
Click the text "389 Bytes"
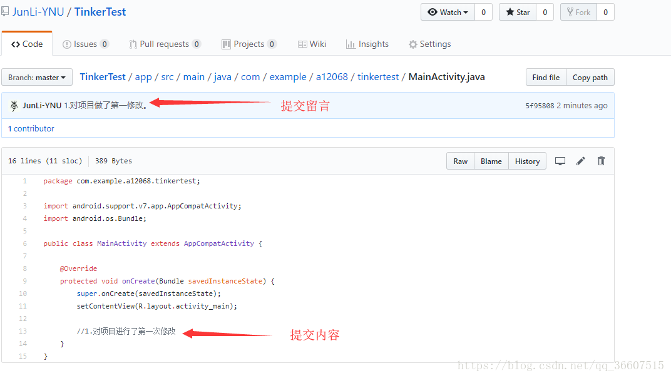point(113,161)
